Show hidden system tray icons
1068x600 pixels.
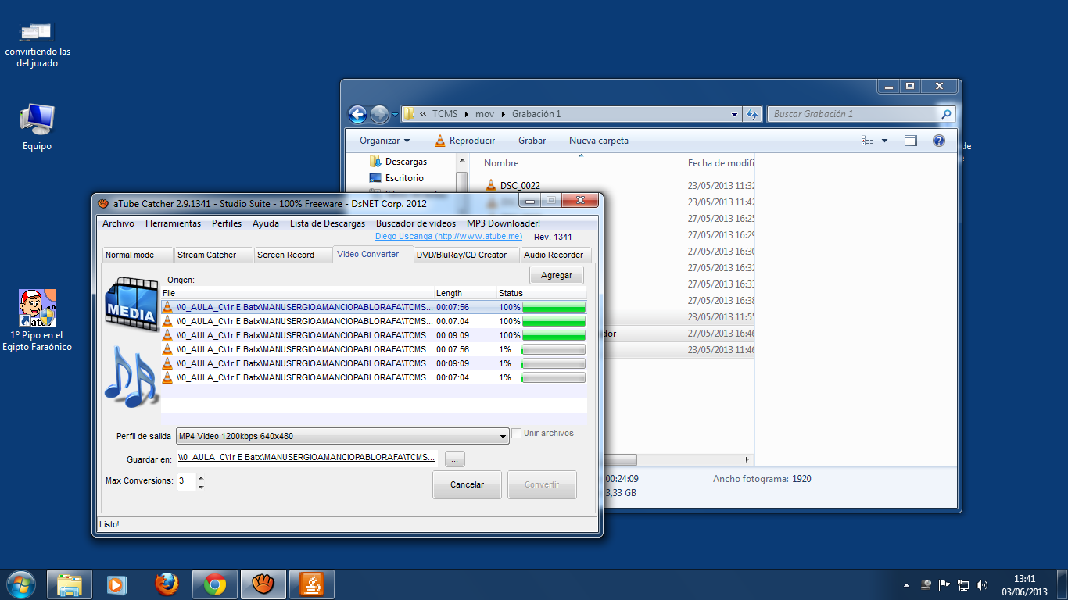pyautogui.click(x=906, y=584)
